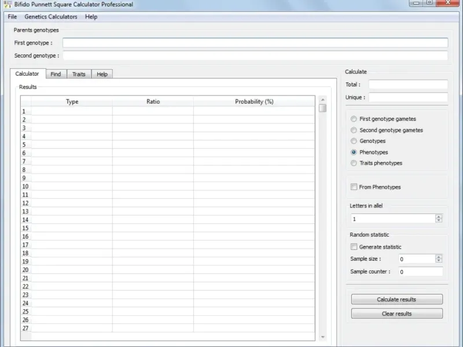The height and width of the screenshot is (347, 463).
Task: Select row header 10 in results table
Action: coord(25,186)
